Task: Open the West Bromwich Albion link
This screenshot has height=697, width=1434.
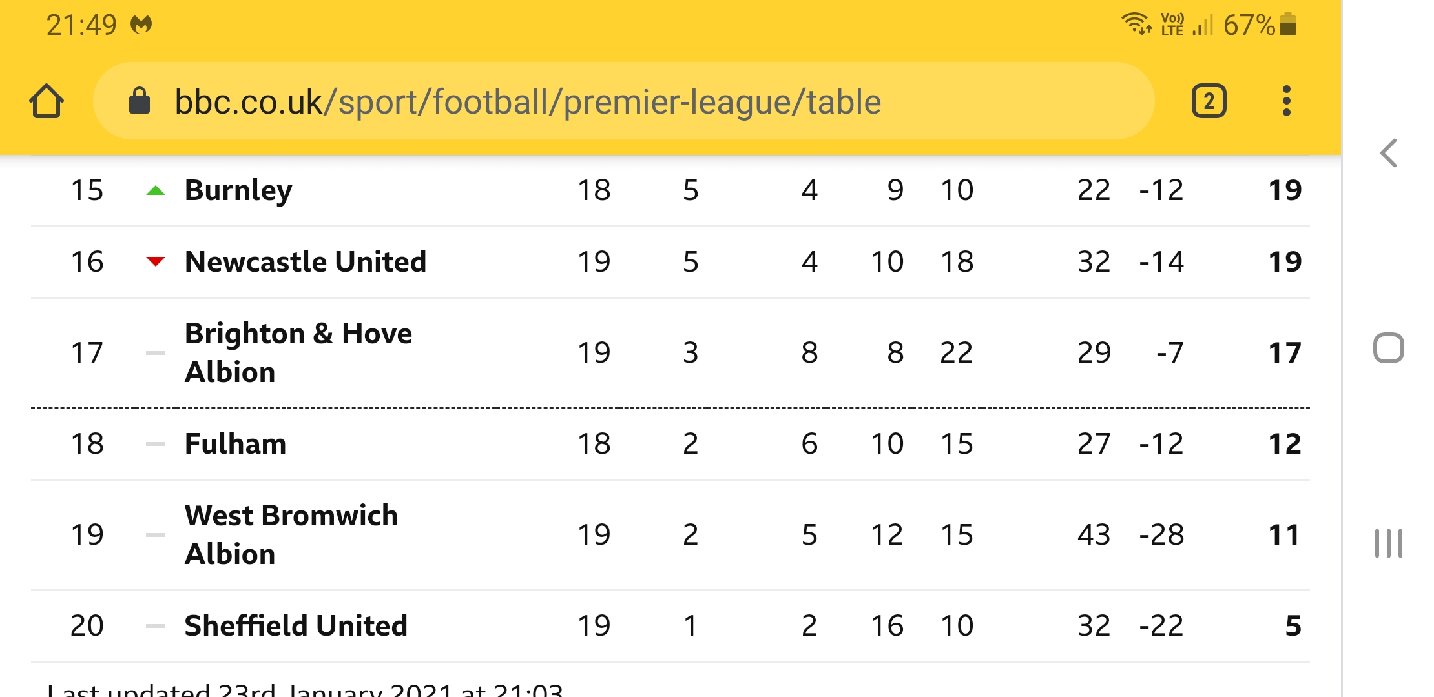Action: pyautogui.click(x=291, y=534)
